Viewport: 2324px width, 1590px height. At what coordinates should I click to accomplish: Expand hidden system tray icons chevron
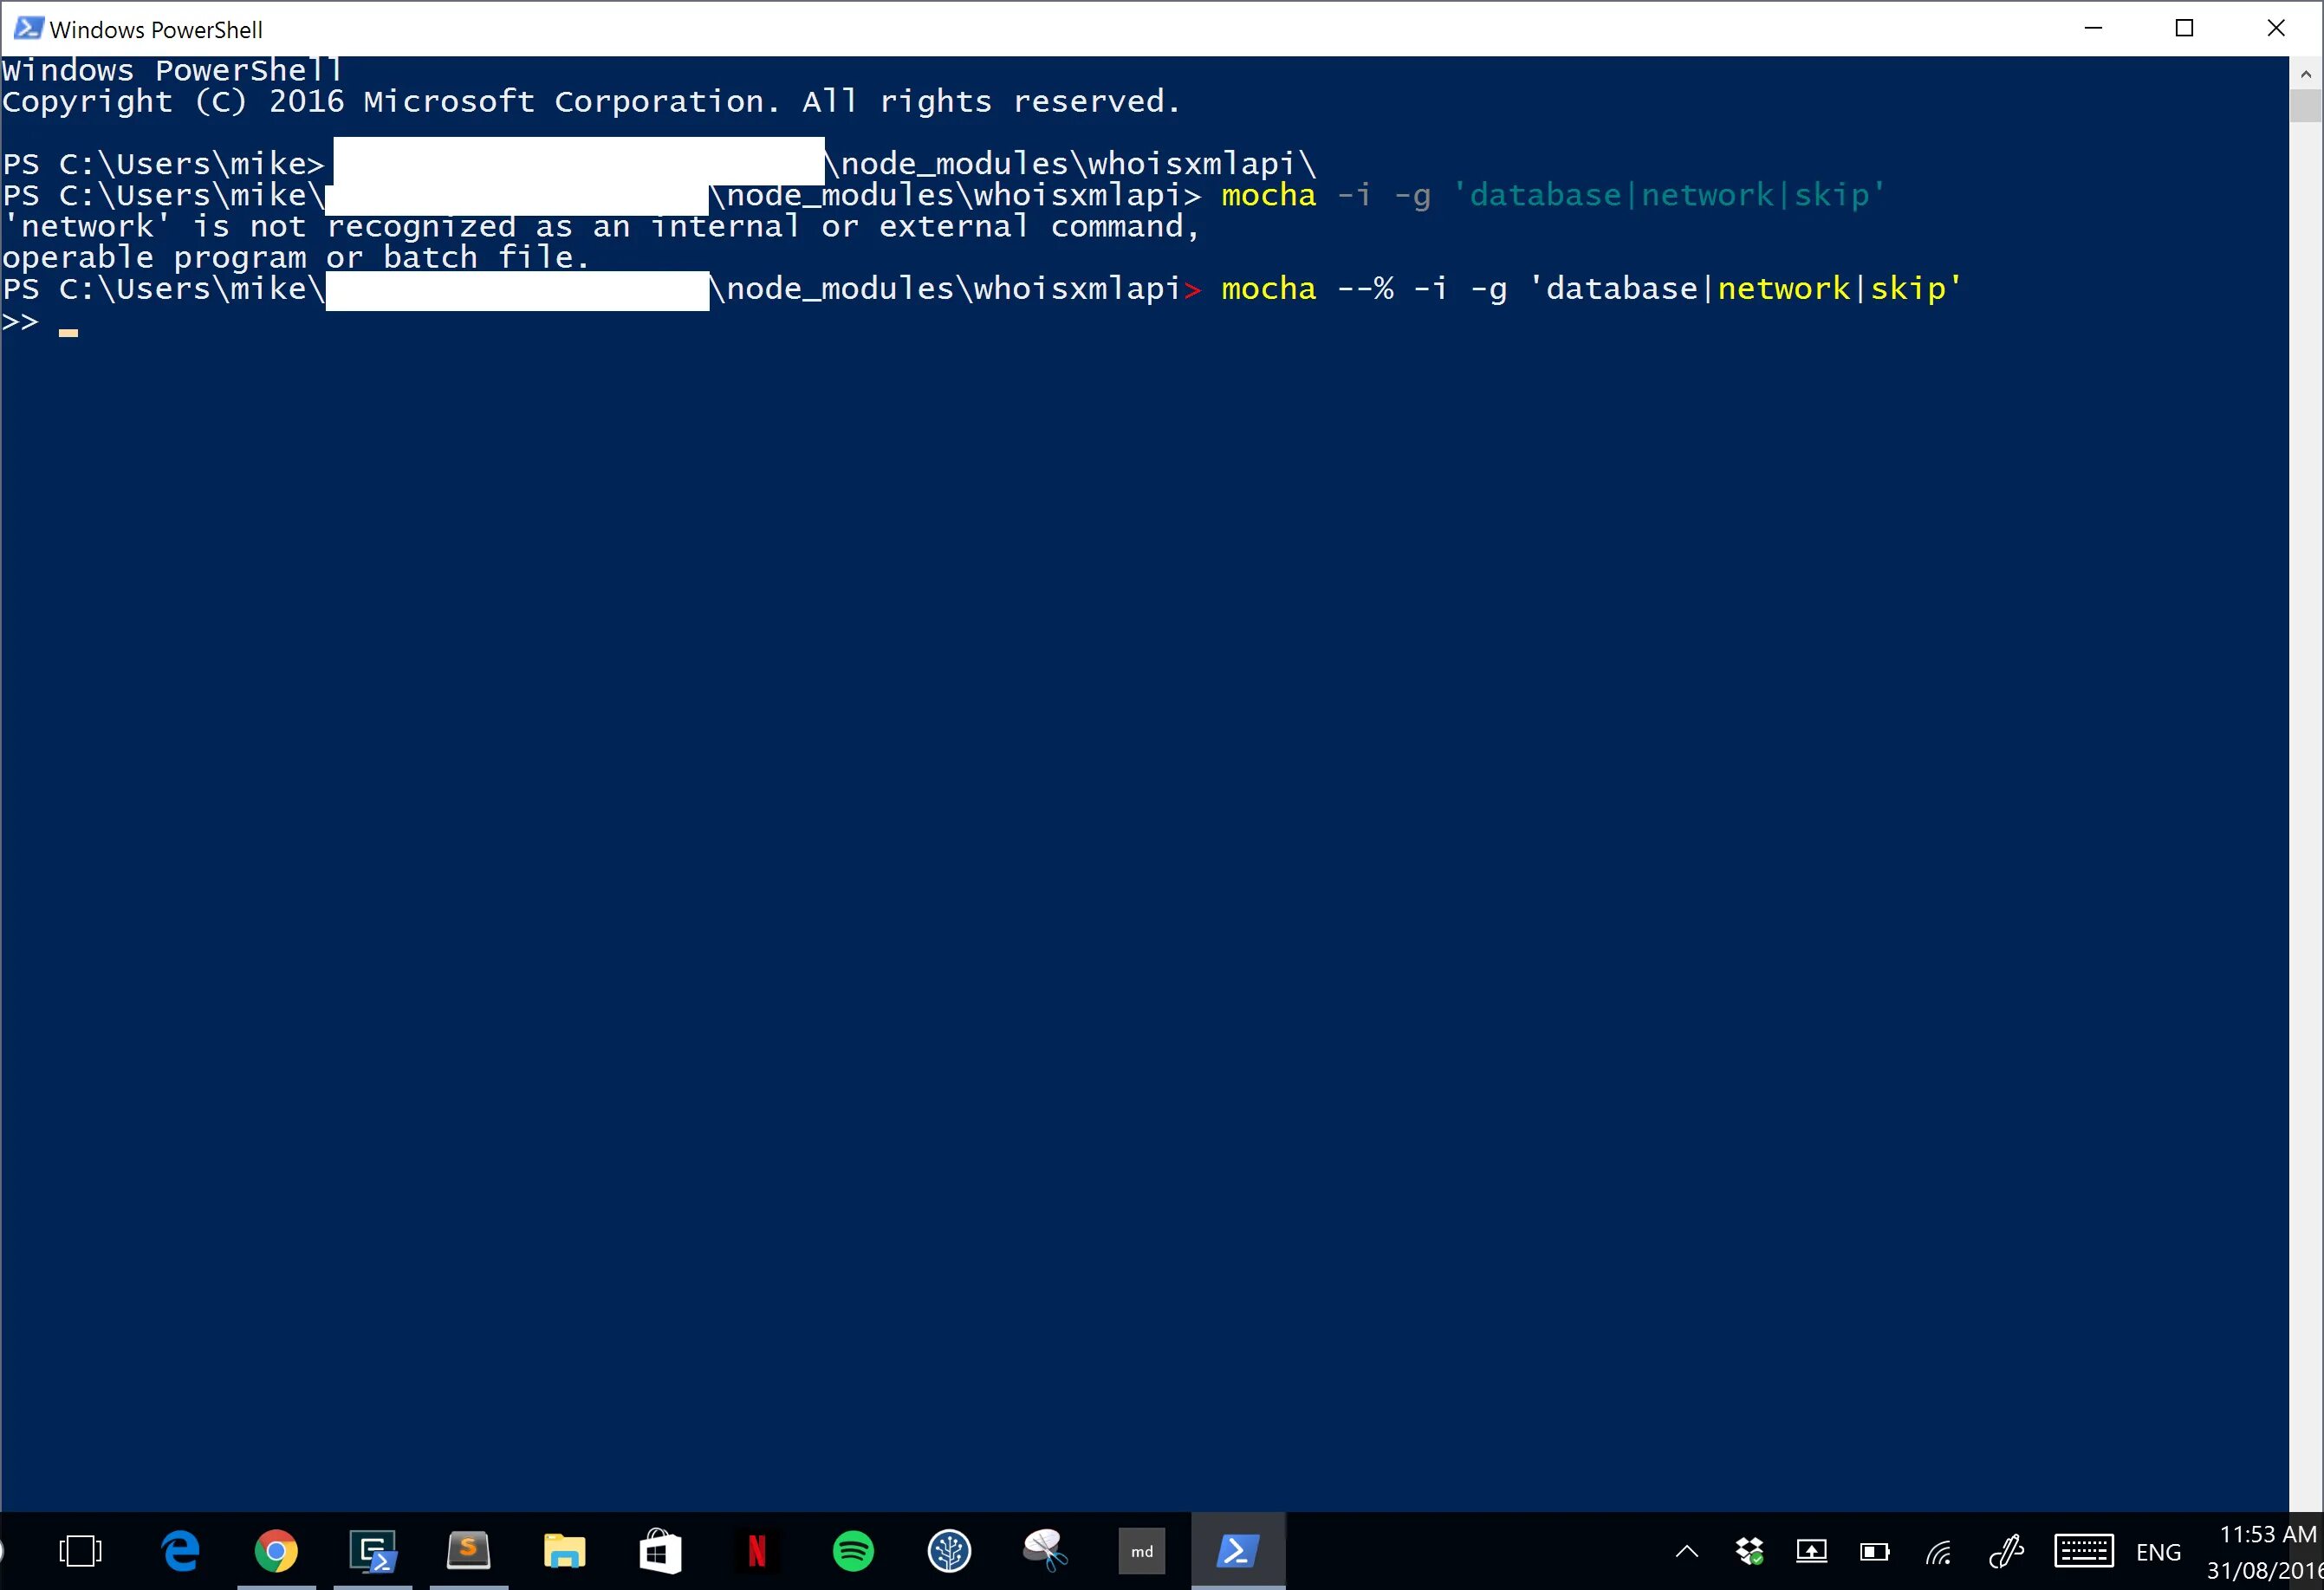point(1686,1552)
